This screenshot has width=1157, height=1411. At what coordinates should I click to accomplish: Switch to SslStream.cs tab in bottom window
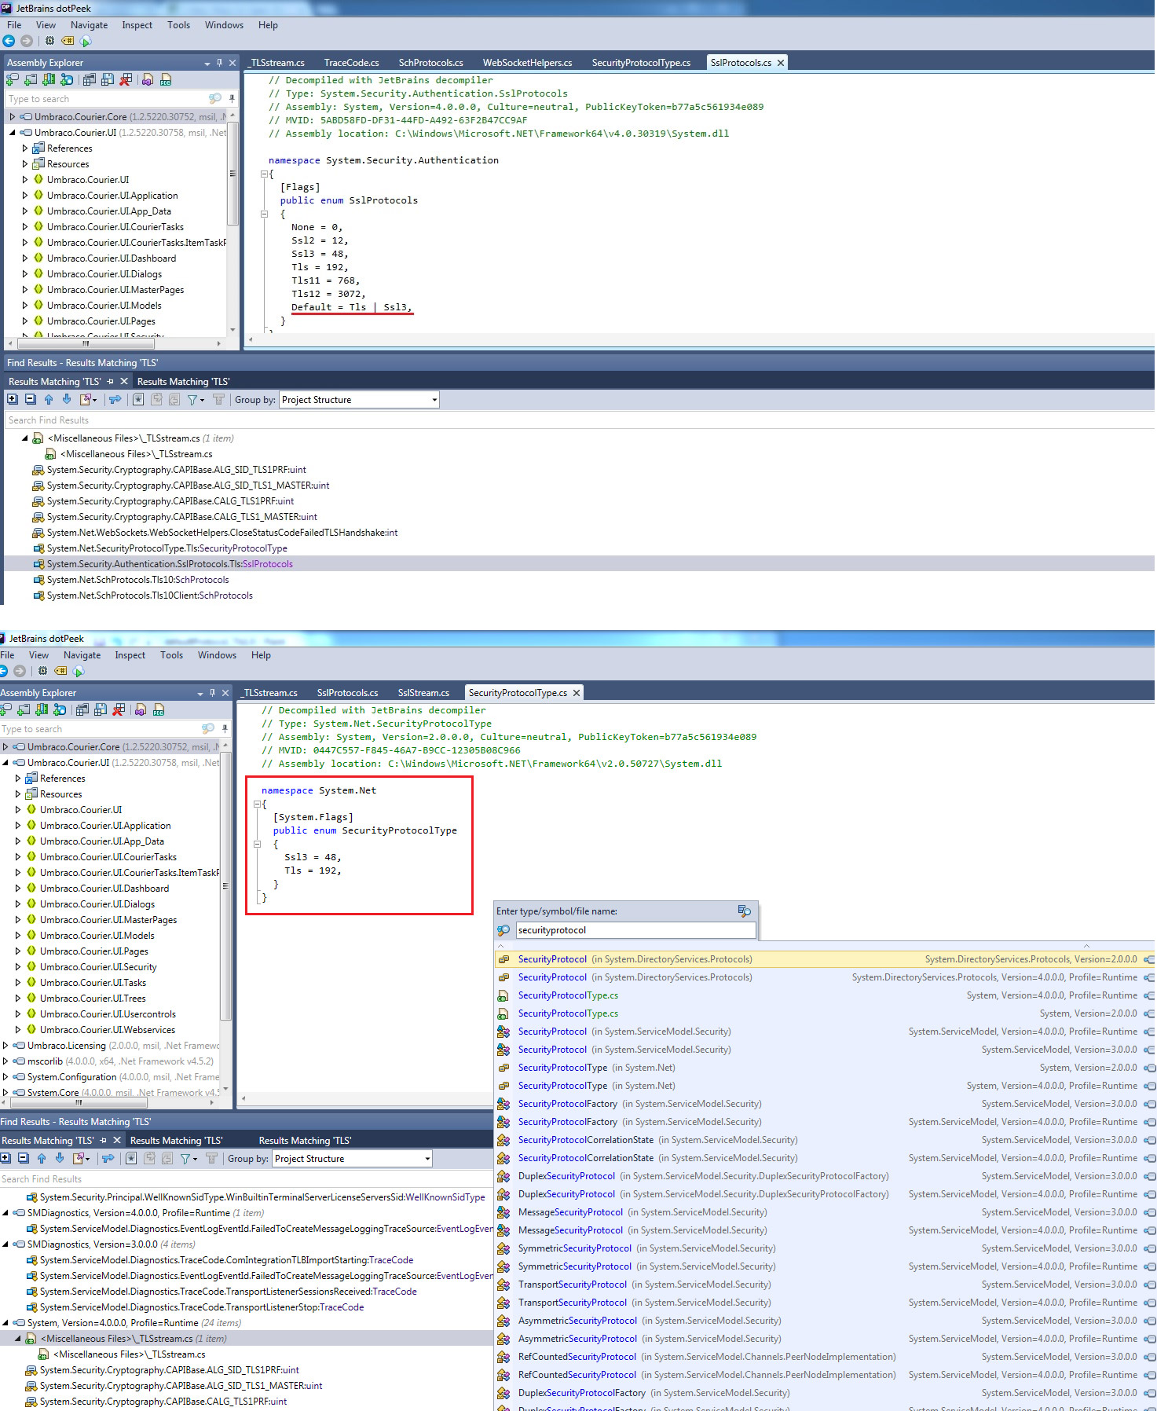pos(423,693)
